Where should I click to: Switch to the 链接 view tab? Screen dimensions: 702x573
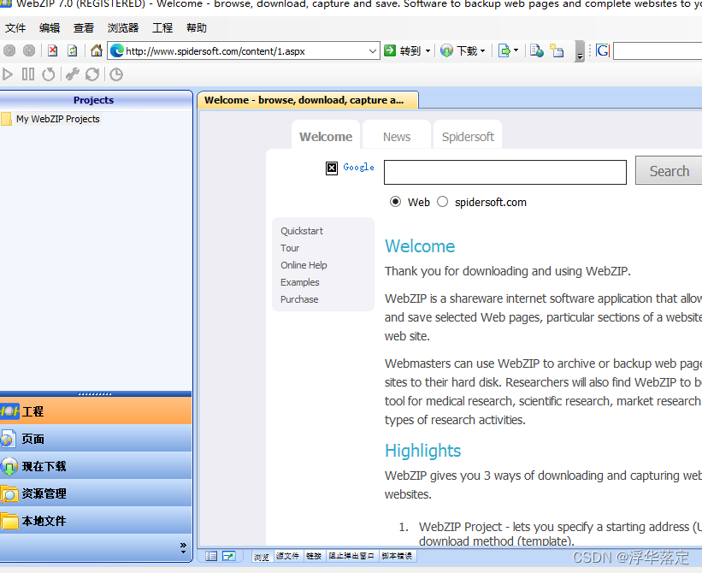tap(314, 556)
